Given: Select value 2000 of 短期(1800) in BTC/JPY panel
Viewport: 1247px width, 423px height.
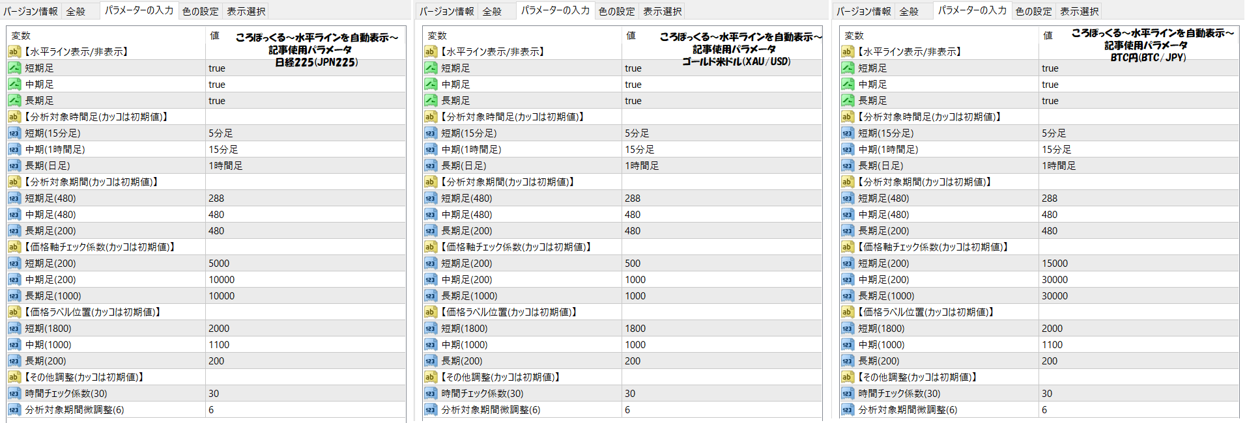Looking at the screenshot, I should tap(1052, 328).
